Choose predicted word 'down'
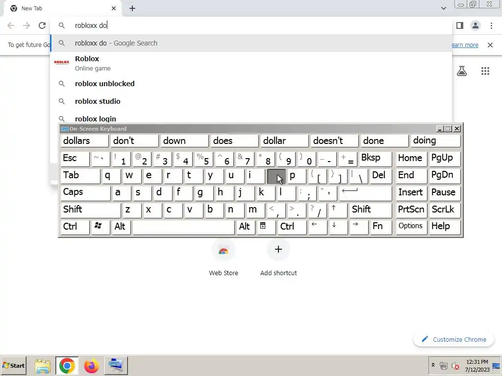The width and height of the screenshot is (502, 376). point(184,141)
